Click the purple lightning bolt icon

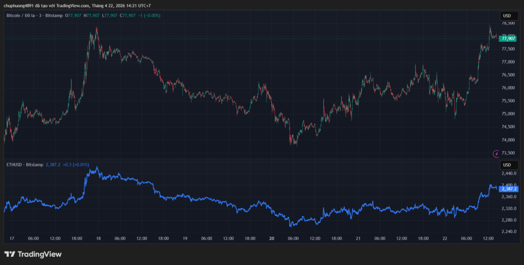click(x=495, y=153)
